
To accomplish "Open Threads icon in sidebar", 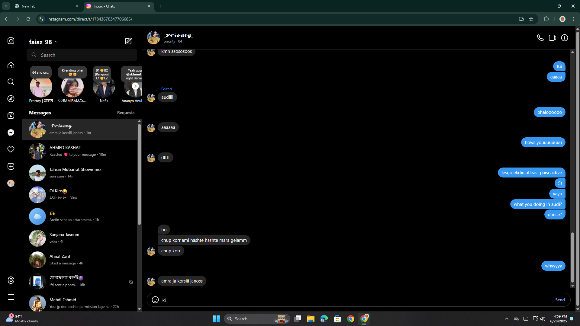I will 11,280.
